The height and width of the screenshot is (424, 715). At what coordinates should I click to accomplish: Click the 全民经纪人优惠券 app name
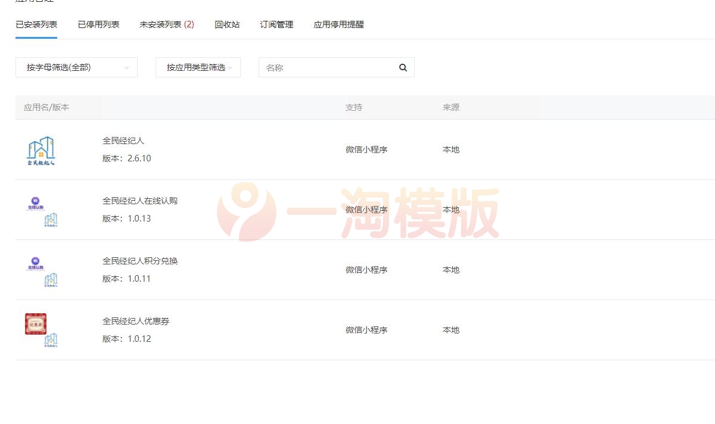tap(135, 321)
